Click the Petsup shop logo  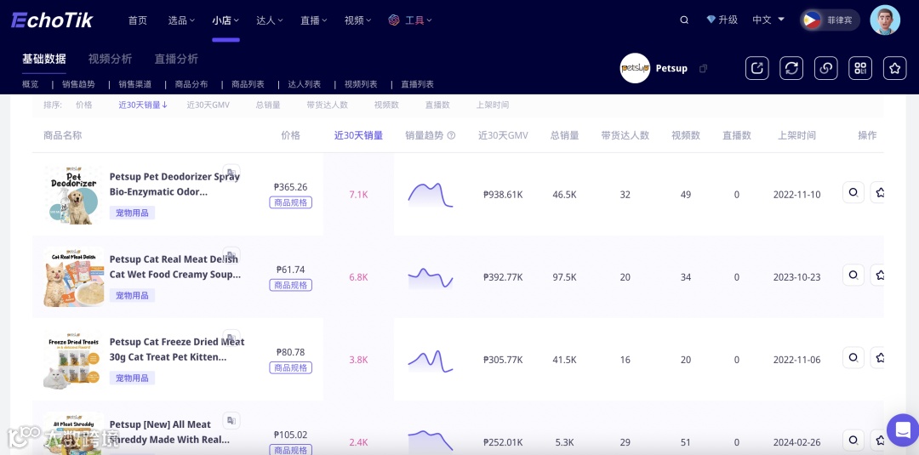click(x=635, y=69)
